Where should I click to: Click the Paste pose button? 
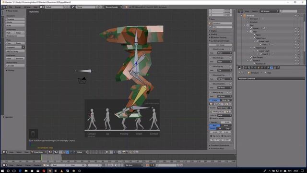20,43
